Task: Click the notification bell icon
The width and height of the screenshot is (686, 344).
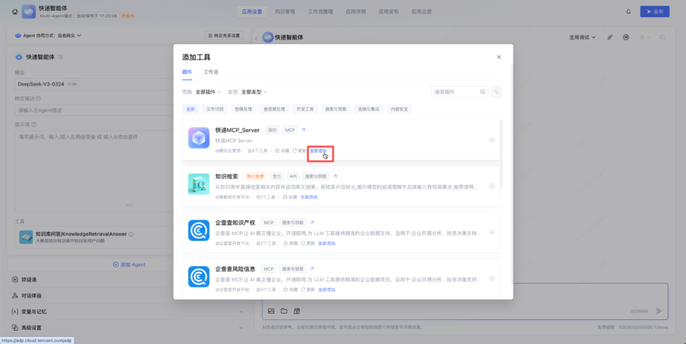Action: [628, 12]
